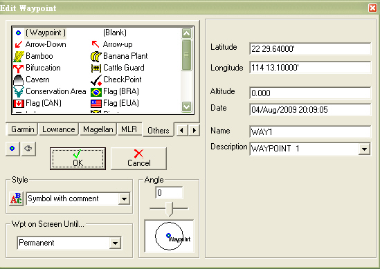Switch to the Garmin tab
Image resolution: width=380 pixels, height=269 pixels.
22,129
